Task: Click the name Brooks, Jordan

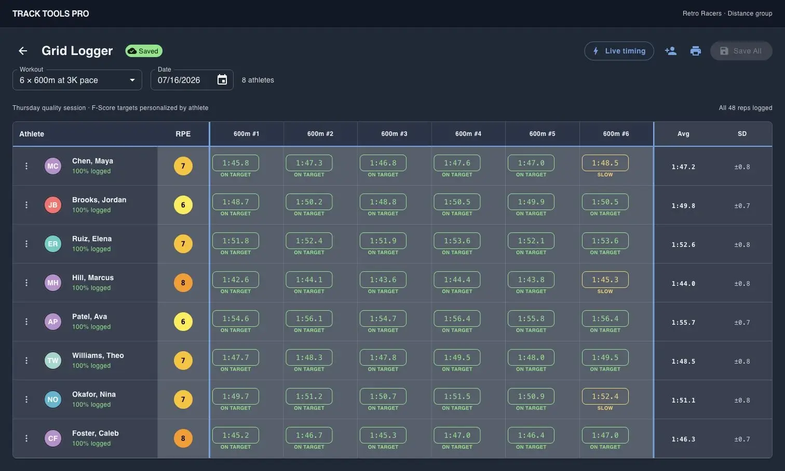Action: 99,200
